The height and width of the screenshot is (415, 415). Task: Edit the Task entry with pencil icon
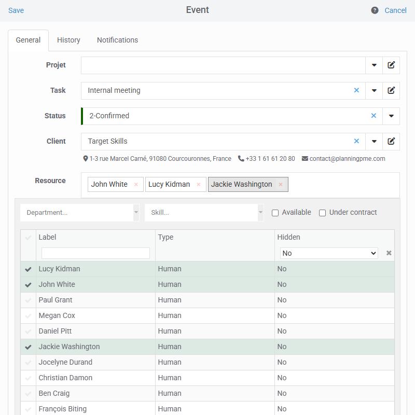pos(391,90)
